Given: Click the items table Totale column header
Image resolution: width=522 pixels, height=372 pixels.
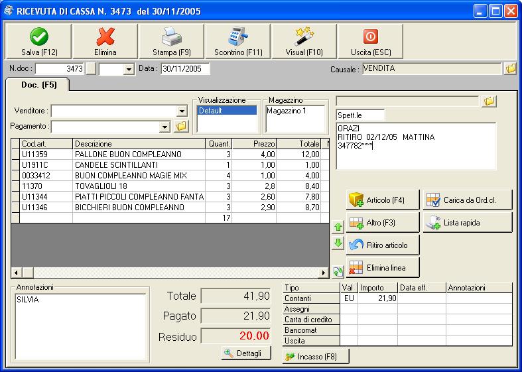Looking at the screenshot, I should coord(298,144).
